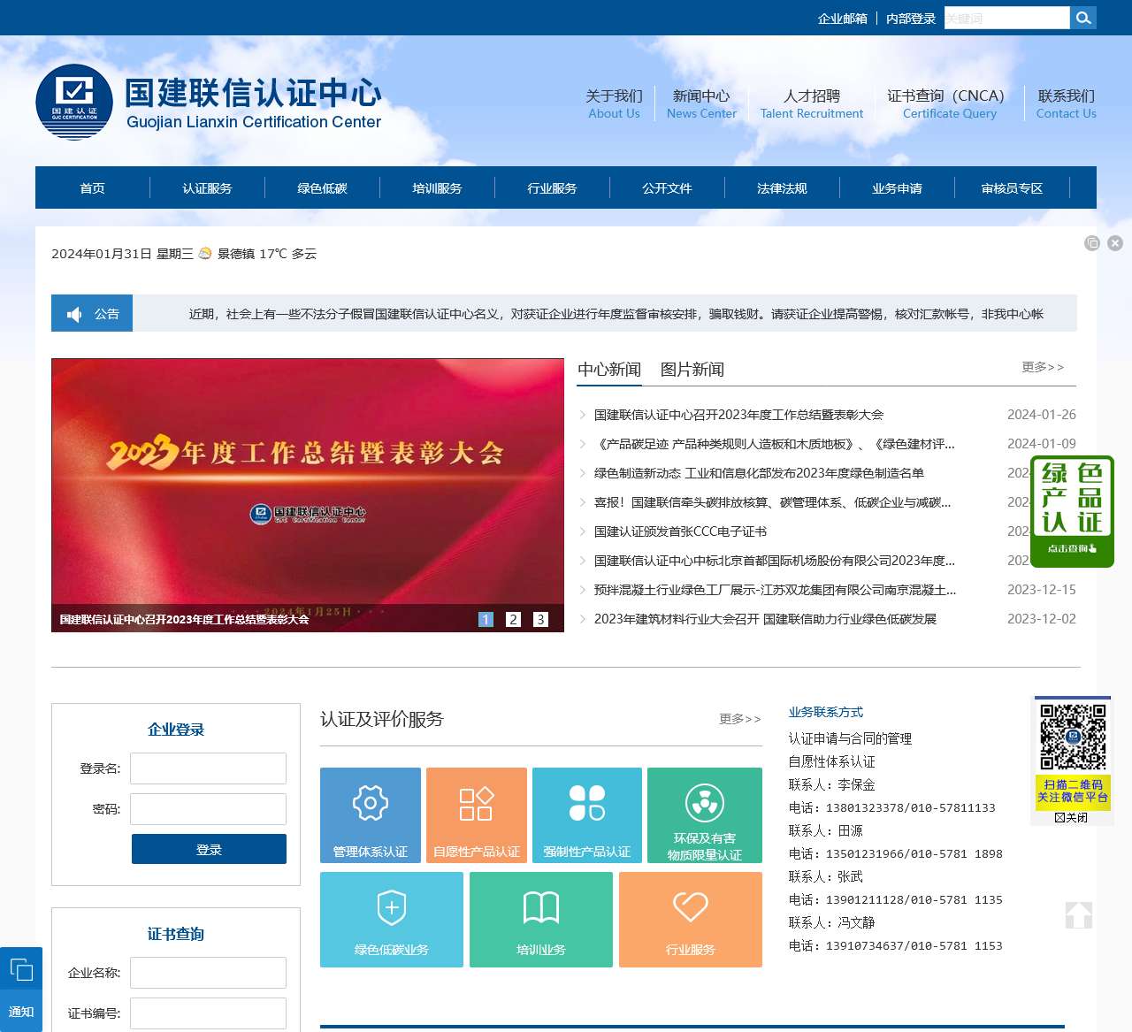The width and height of the screenshot is (1132, 1032).
Task: Open 管理体系认证 gear tile
Action: click(371, 814)
